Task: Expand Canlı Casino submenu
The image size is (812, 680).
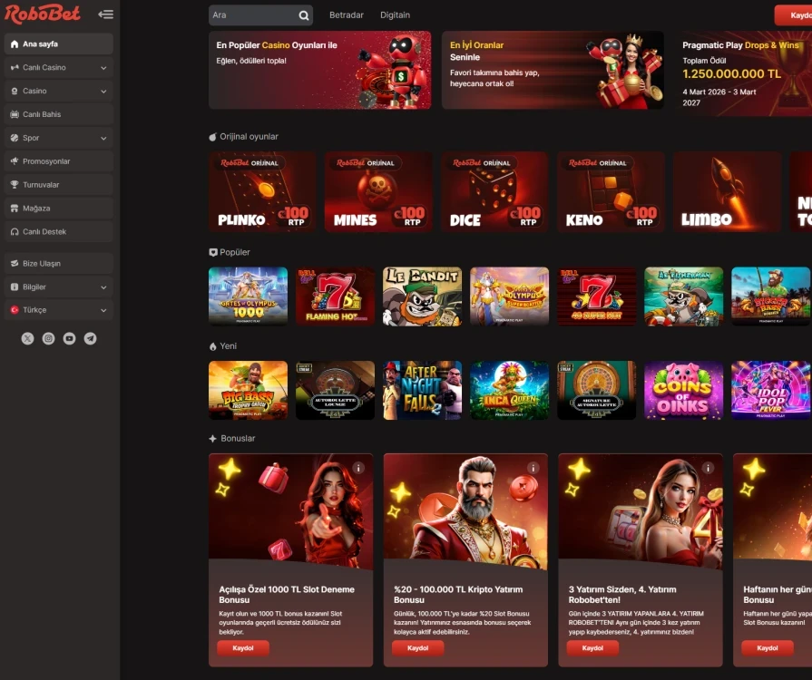Action: coord(103,68)
